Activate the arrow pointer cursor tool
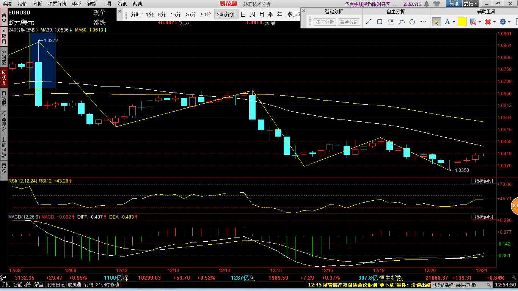This screenshot has width=518, height=291. pyautogui.click(x=436, y=22)
